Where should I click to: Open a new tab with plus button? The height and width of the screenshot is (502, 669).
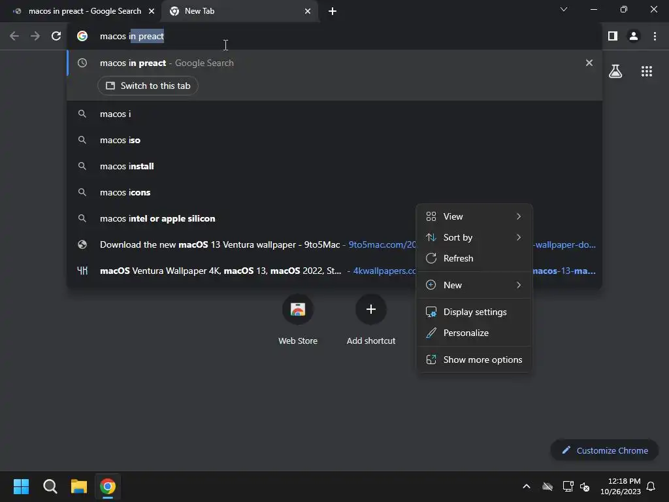pos(333,11)
